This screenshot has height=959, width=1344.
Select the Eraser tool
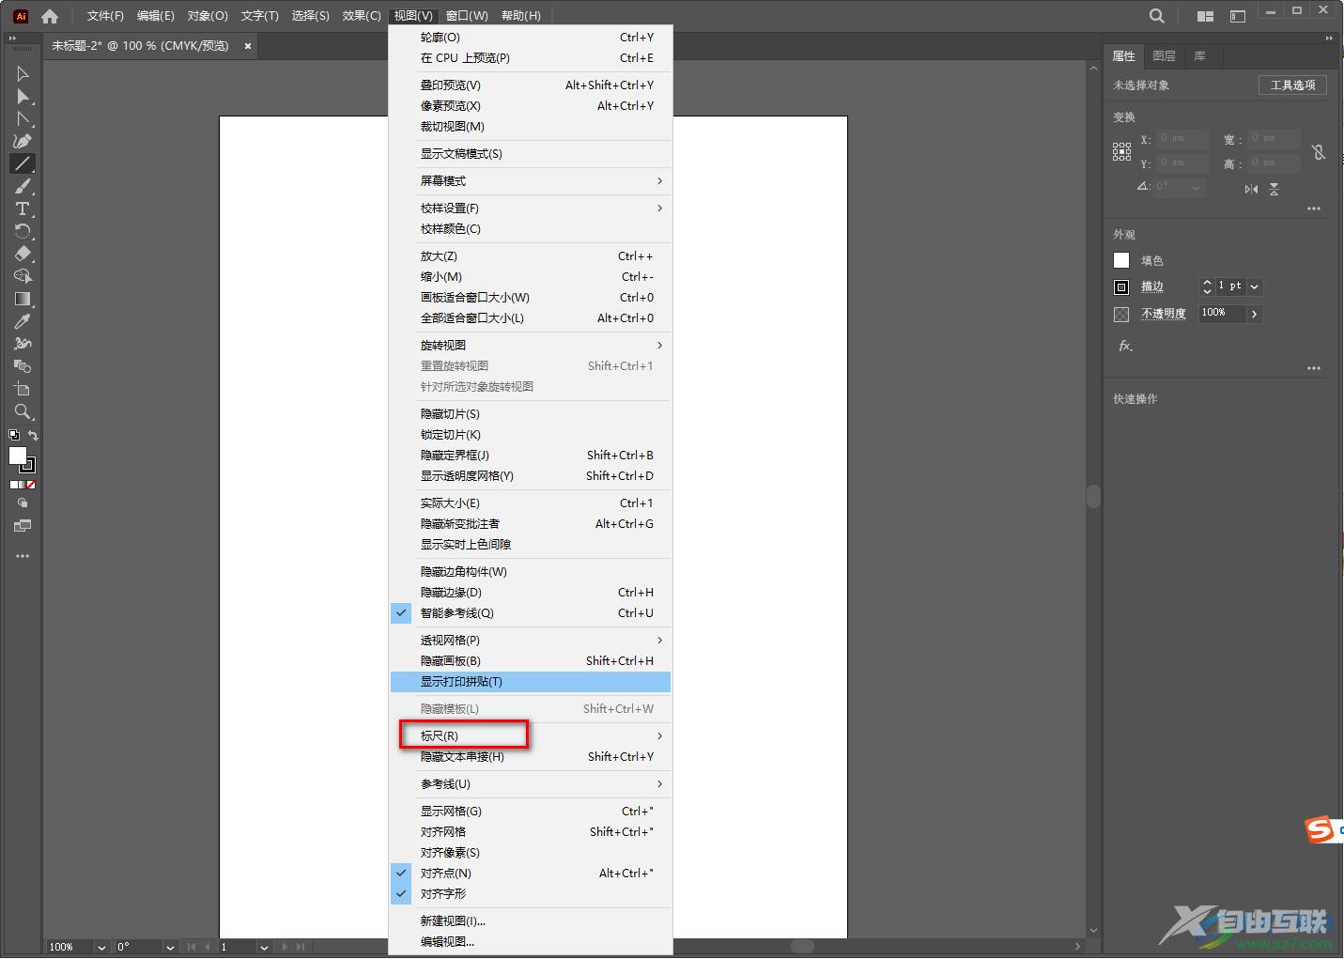(23, 254)
